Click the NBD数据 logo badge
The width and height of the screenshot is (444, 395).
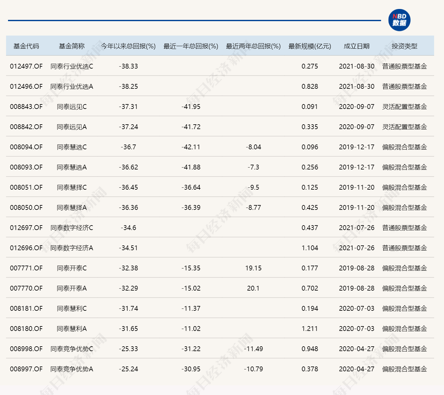(399, 20)
